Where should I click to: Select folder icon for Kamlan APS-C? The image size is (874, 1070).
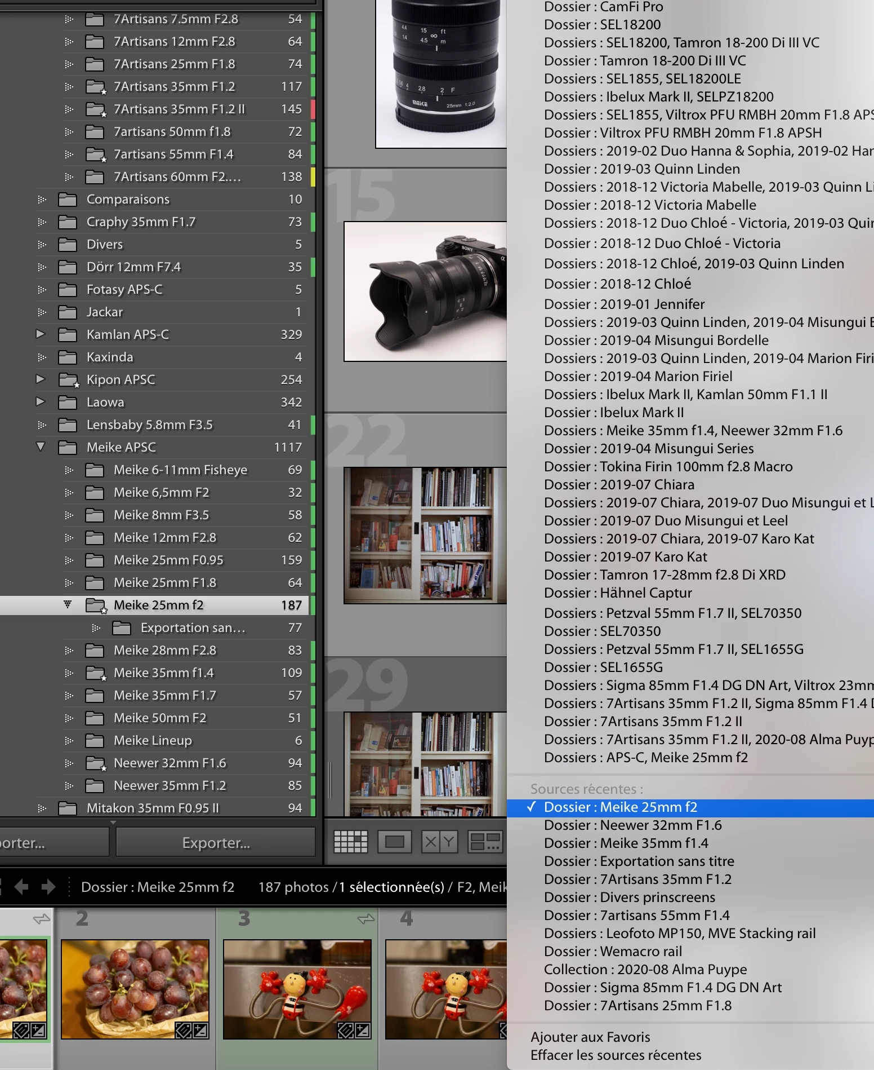tap(68, 335)
